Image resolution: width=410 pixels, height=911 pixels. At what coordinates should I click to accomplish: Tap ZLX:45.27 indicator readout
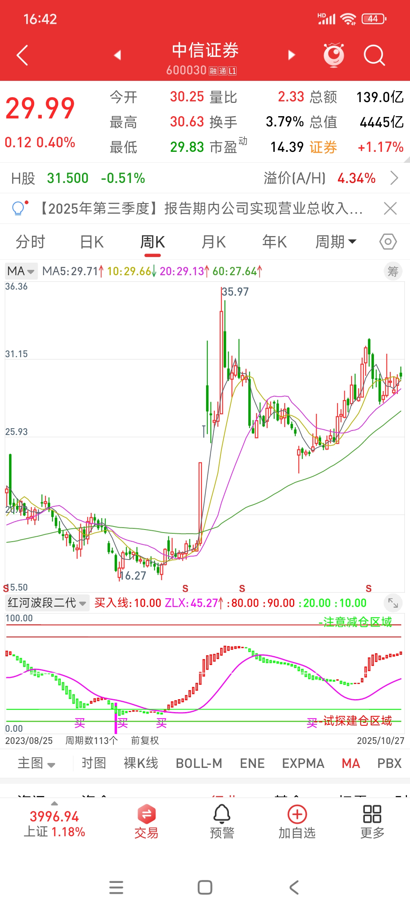(194, 603)
